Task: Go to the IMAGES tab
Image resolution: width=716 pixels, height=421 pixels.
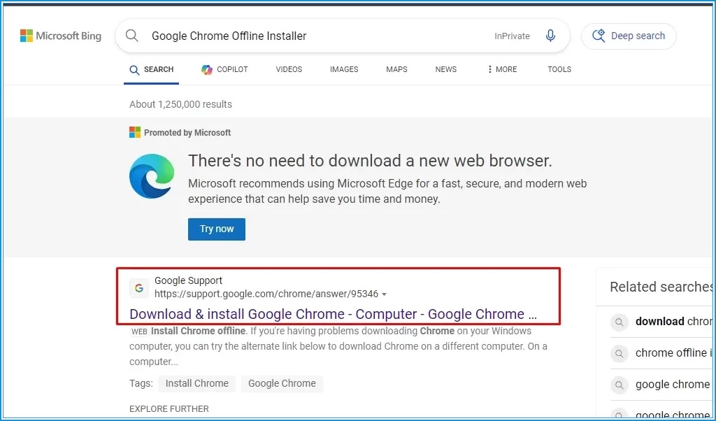Action: coord(344,69)
